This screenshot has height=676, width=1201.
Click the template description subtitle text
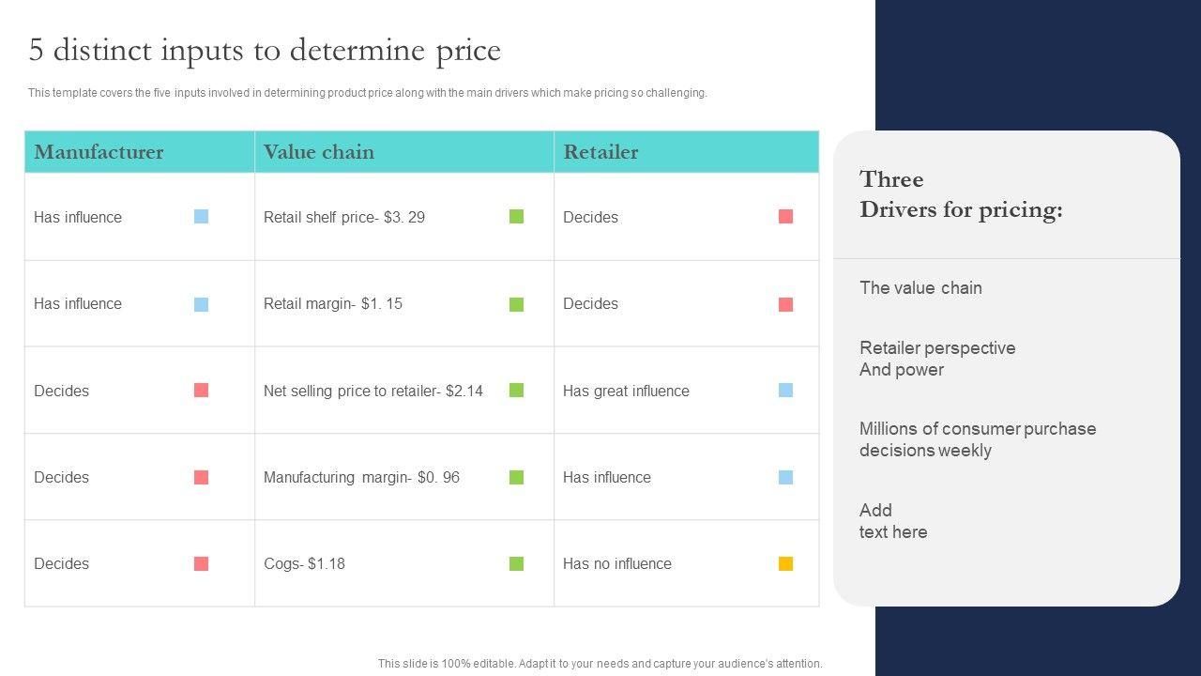367,93
